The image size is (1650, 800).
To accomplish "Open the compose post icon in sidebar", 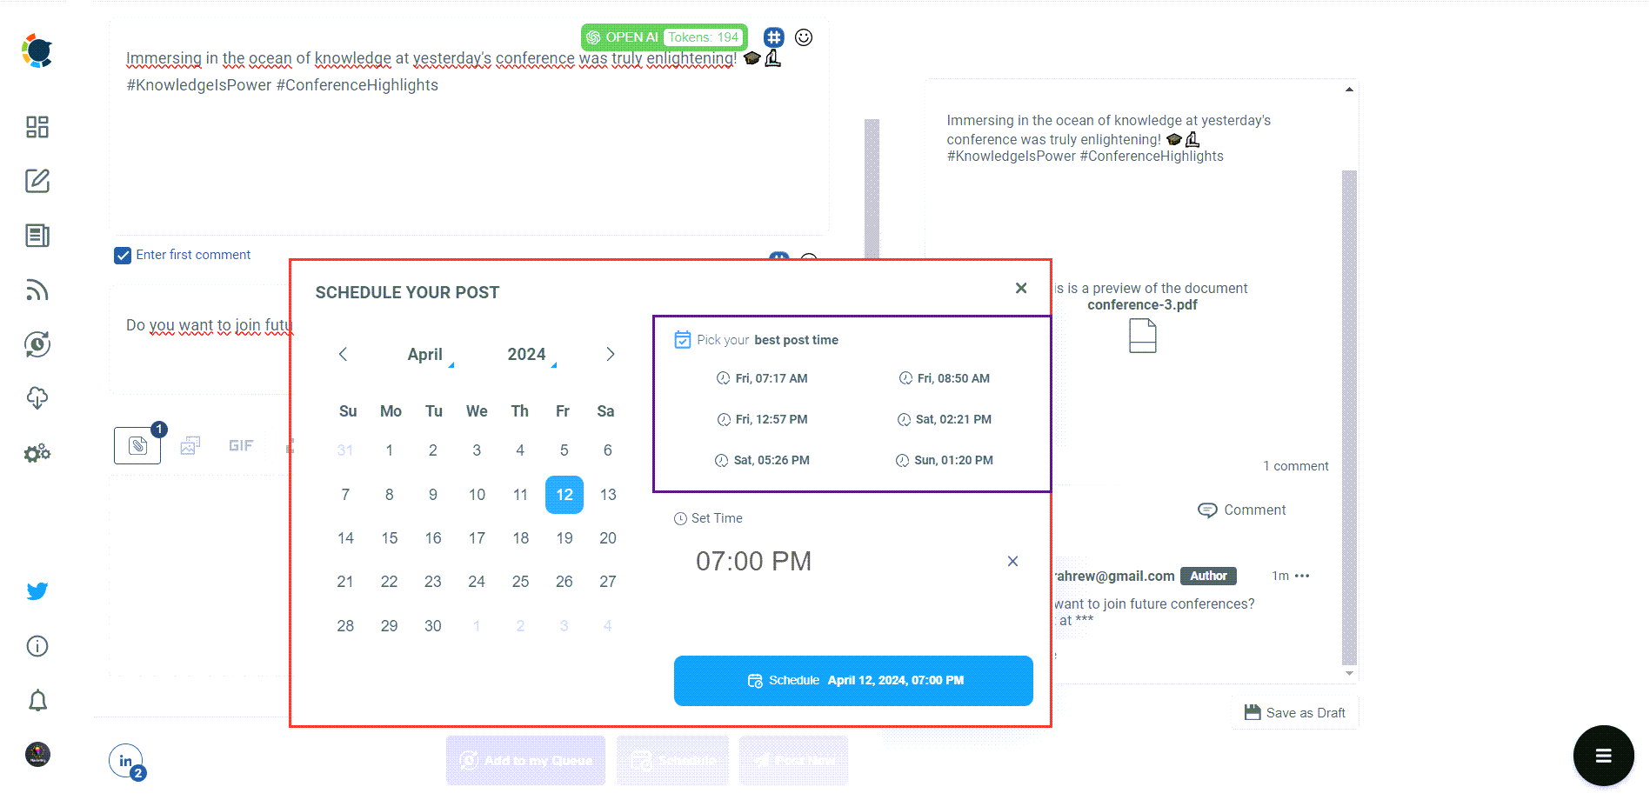I will (x=37, y=181).
